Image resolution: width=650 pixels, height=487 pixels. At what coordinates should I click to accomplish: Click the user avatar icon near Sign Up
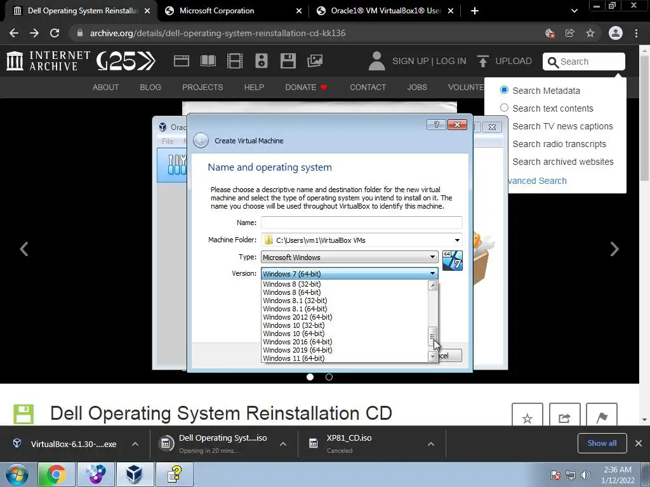pos(376,61)
